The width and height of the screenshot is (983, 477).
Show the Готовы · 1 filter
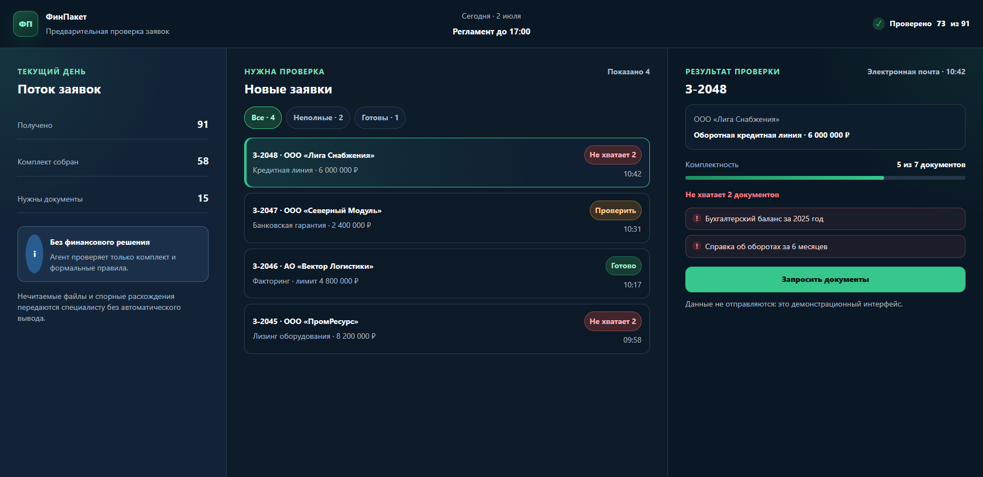click(380, 118)
